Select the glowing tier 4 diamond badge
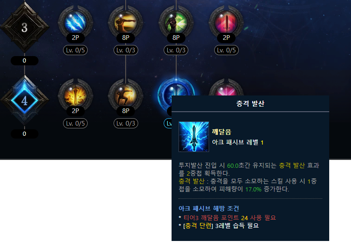 click(x=25, y=101)
